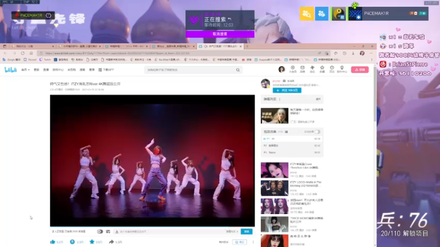Open browser downloads icon
This screenshot has width=440, height=247.
pos(353,53)
